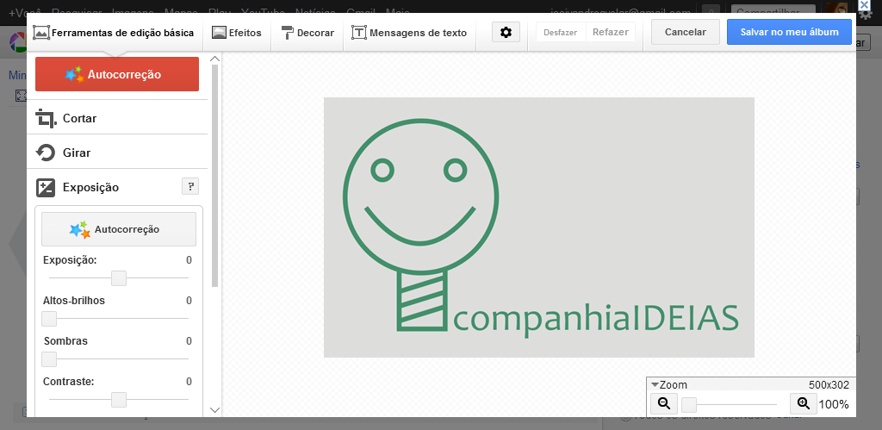Click the Refazer button
This screenshot has width=882, height=430.
click(x=611, y=32)
